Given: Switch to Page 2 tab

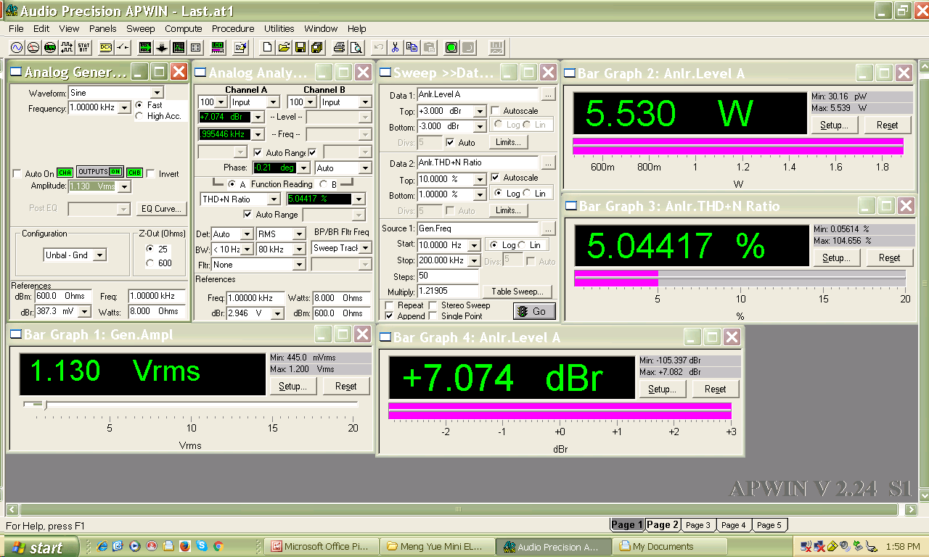Looking at the screenshot, I should tap(663, 525).
